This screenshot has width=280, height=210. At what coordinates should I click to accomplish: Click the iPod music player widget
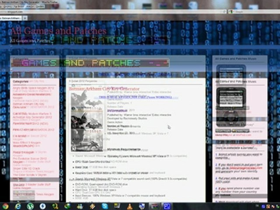pyautogui.click(x=231, y=107)
